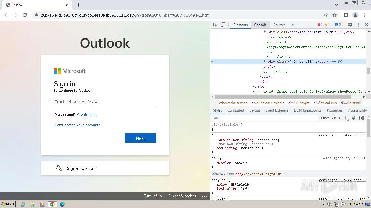Open the Windows Start menu
Image resolution: width=371 pixels, height=208 pixels.
coord(8,204)
